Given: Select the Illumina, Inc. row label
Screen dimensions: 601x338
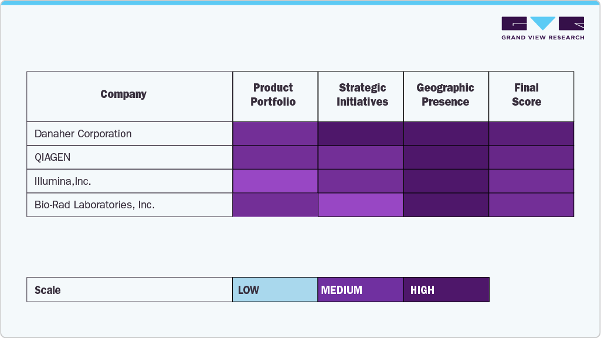Looking at the screenshot, I should [63, 181].
